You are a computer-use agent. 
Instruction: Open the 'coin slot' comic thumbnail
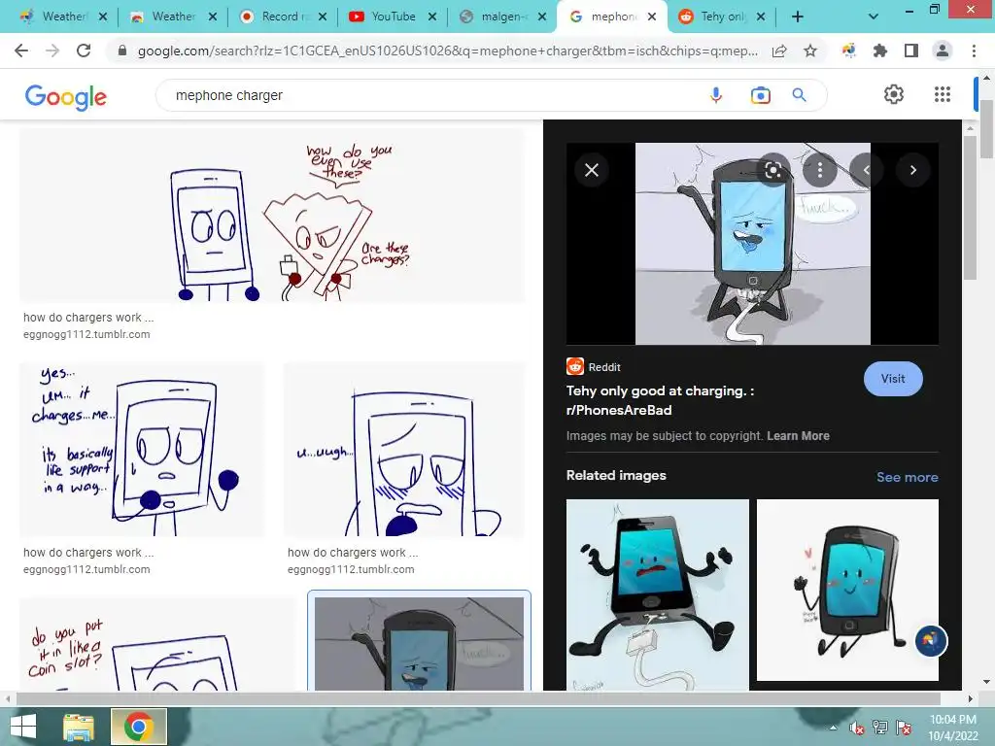(x=157, y=643)
